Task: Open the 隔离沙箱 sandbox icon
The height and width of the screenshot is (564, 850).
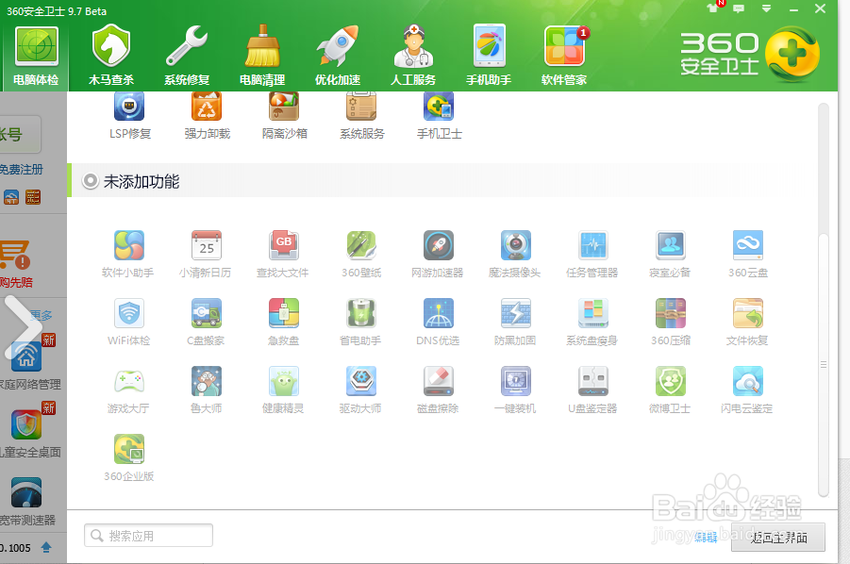Action: coord(284,107)
